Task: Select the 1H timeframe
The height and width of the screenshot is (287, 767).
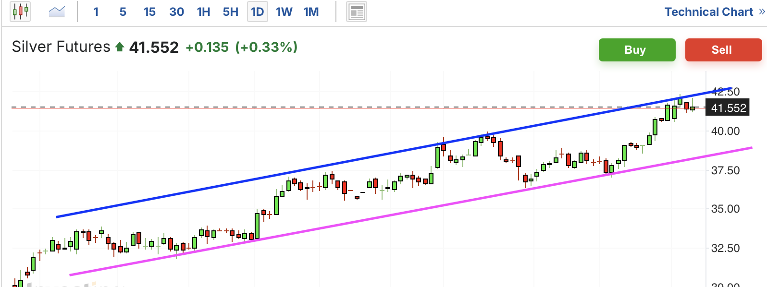Action: [203, 12]
